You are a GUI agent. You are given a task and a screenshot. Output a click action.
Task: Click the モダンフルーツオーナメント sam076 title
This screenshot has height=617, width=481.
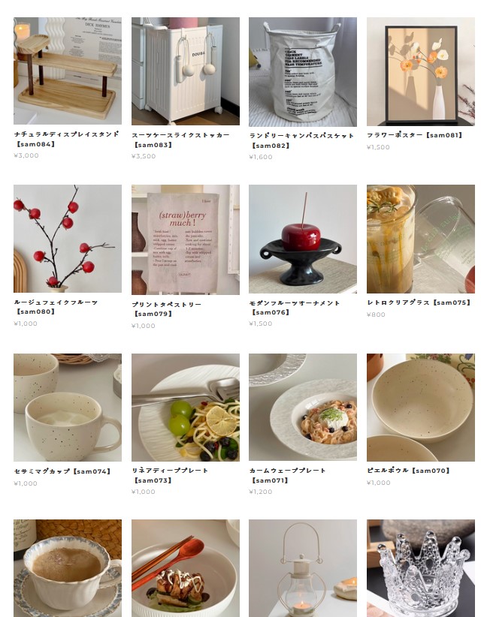[x=294, y=308]
